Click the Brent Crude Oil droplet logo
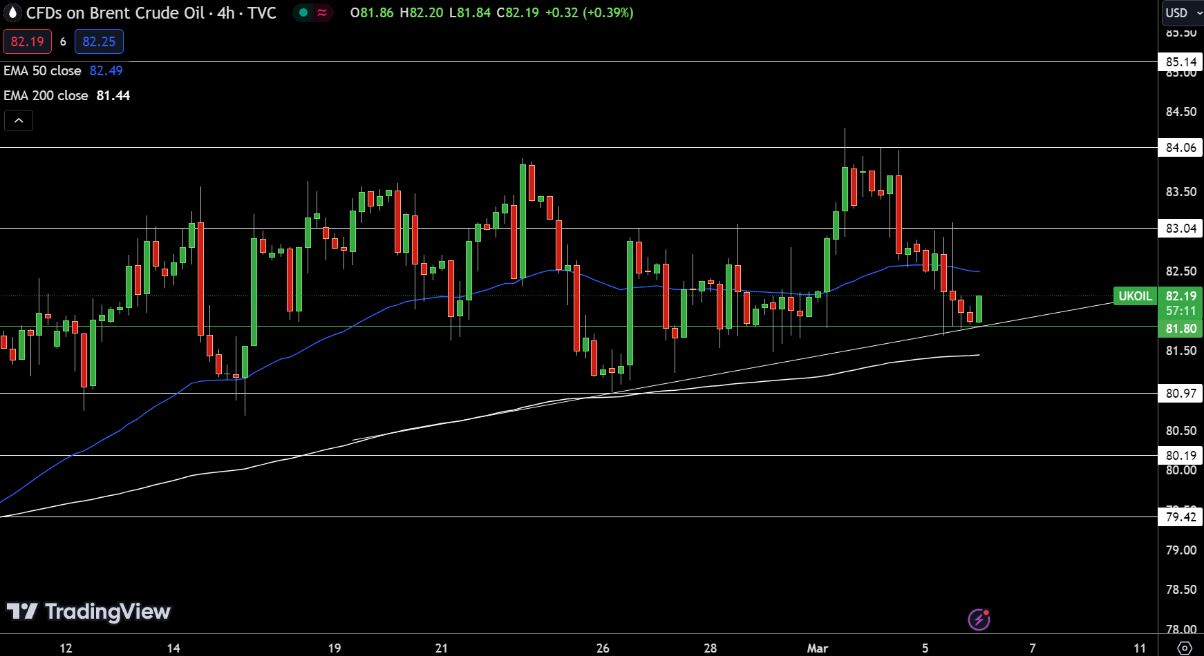 coord(12,12)
